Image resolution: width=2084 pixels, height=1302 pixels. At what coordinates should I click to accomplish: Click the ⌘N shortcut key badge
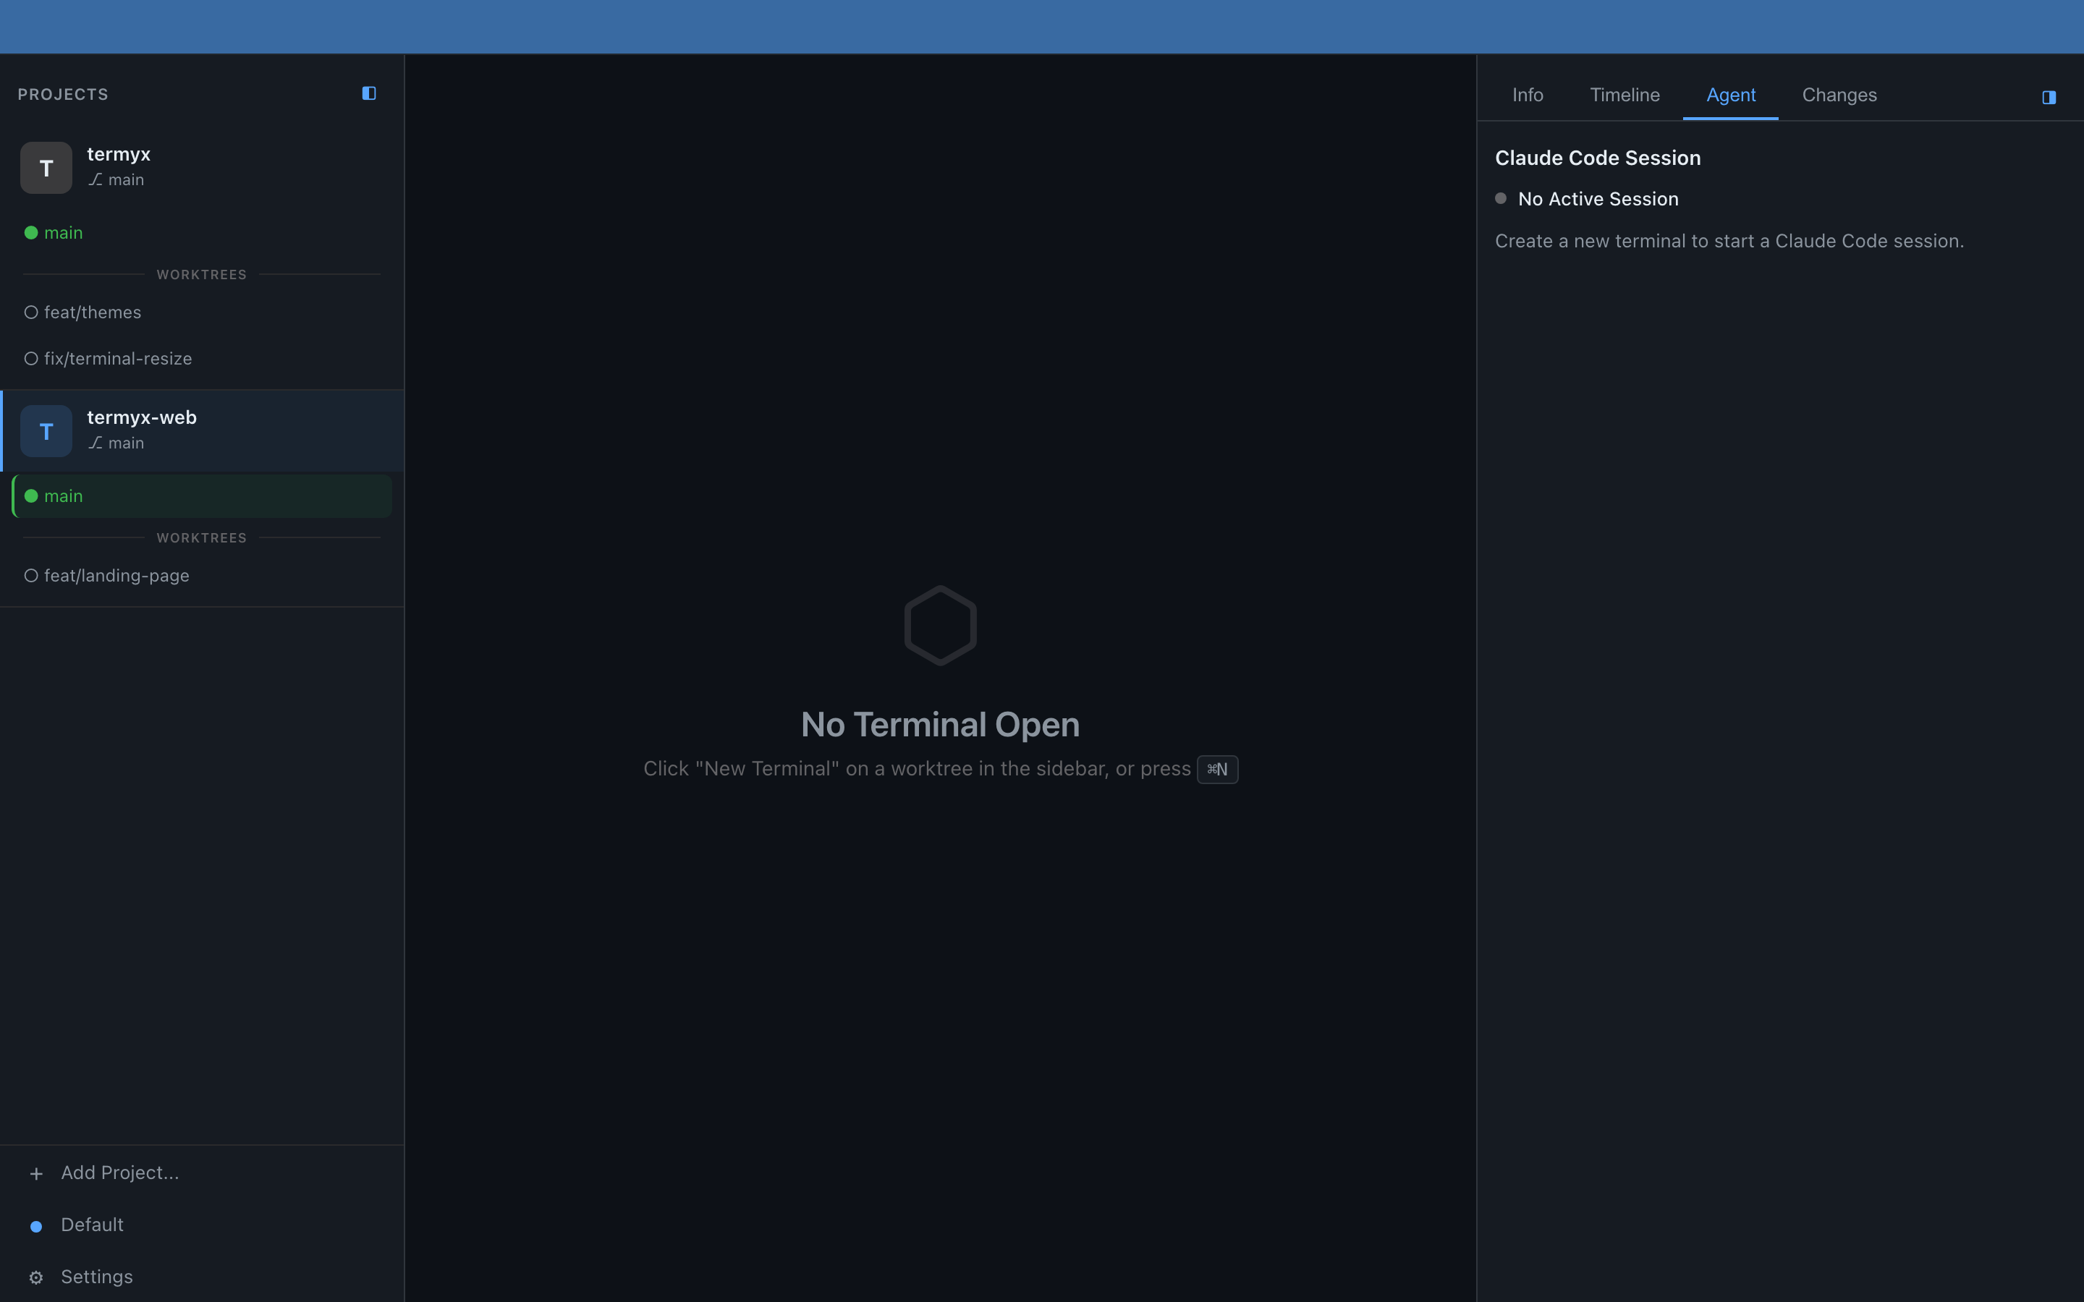1217,770
